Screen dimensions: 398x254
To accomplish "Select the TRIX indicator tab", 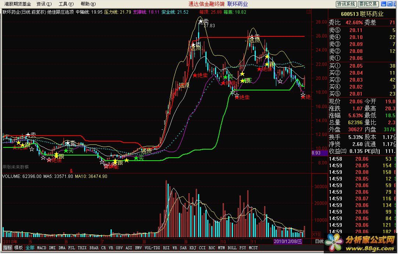I will 82,248.
